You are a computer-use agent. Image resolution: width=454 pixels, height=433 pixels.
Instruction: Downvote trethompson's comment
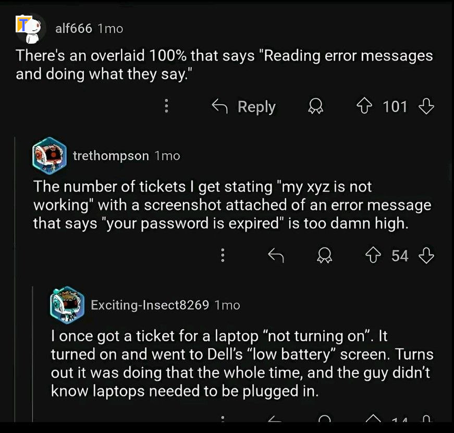426,256
